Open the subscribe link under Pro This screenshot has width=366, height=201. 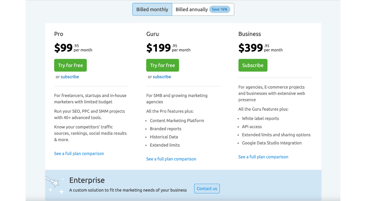click(x=70, y=77)
